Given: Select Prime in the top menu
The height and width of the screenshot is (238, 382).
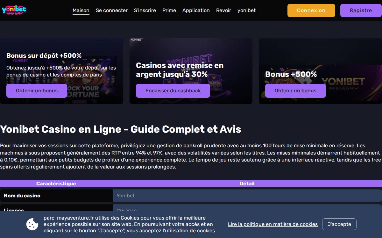Looking at the screenshot, I should [x=169, y=10].
